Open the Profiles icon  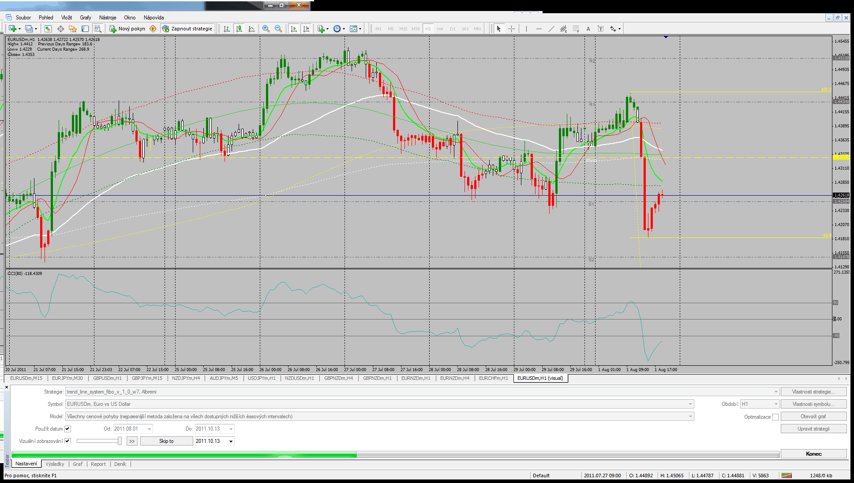29,29
